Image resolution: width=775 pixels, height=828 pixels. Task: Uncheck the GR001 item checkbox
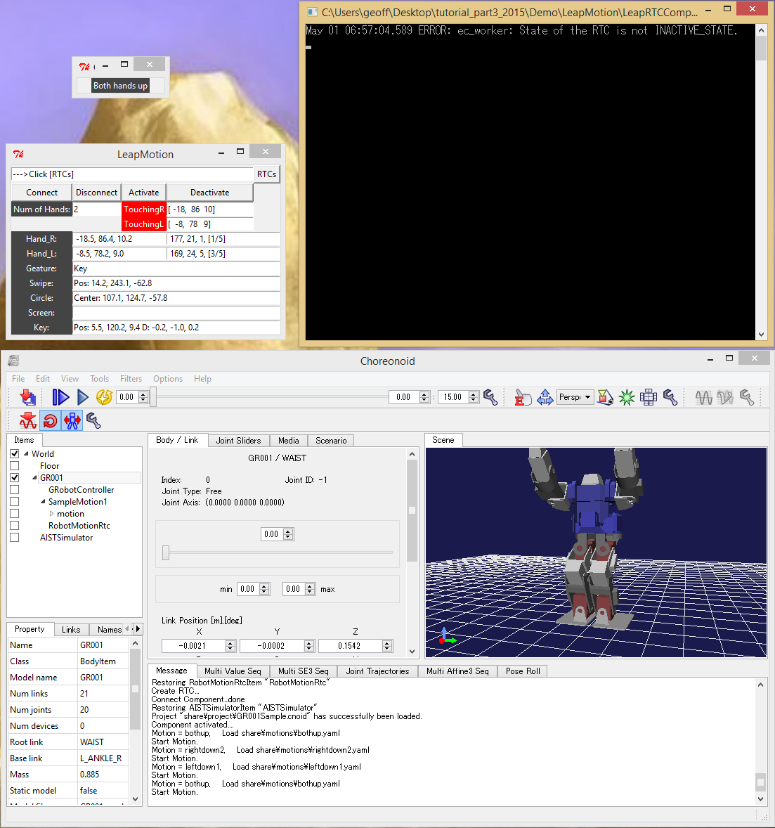[15, 477]
